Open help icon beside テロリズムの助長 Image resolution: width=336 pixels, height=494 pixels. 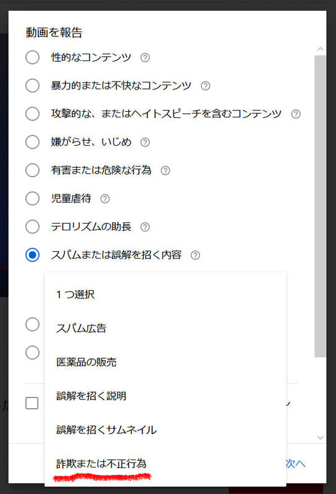(145, 227)
